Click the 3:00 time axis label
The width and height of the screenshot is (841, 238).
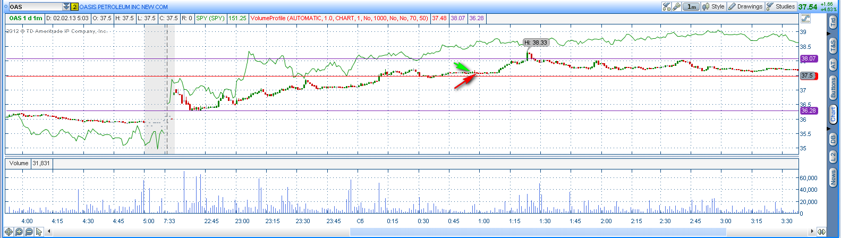tap(725, 221)
